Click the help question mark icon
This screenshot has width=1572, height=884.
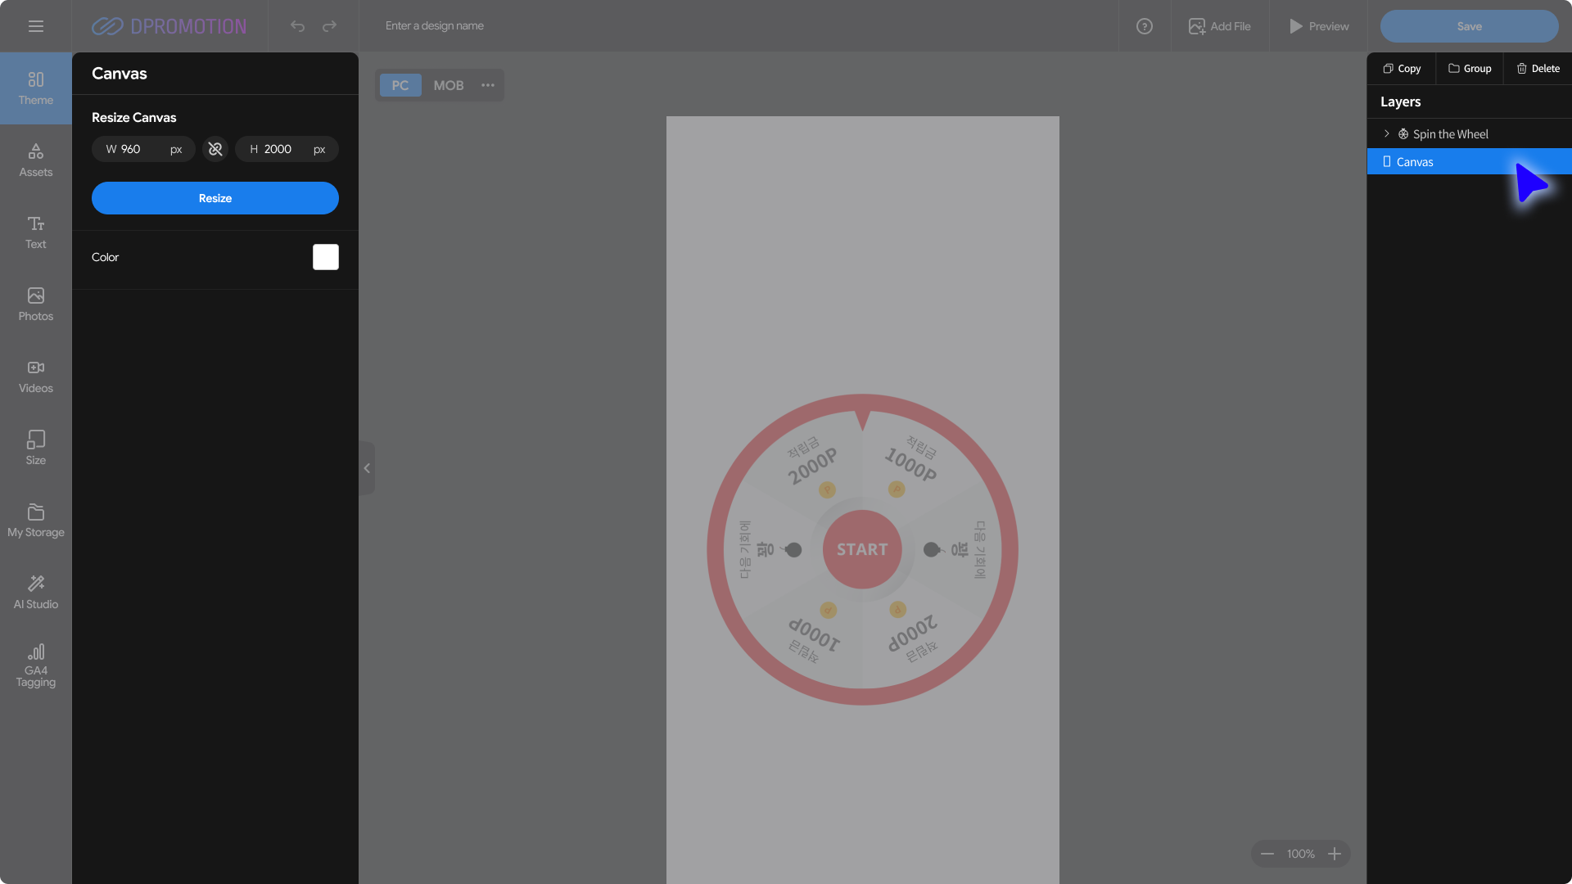1144,26
